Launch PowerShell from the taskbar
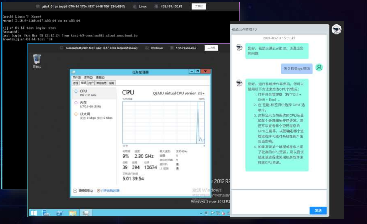 (x=59, y=213)
